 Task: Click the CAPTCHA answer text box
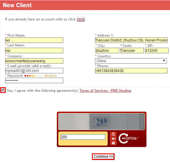click(x=83, y=137)
